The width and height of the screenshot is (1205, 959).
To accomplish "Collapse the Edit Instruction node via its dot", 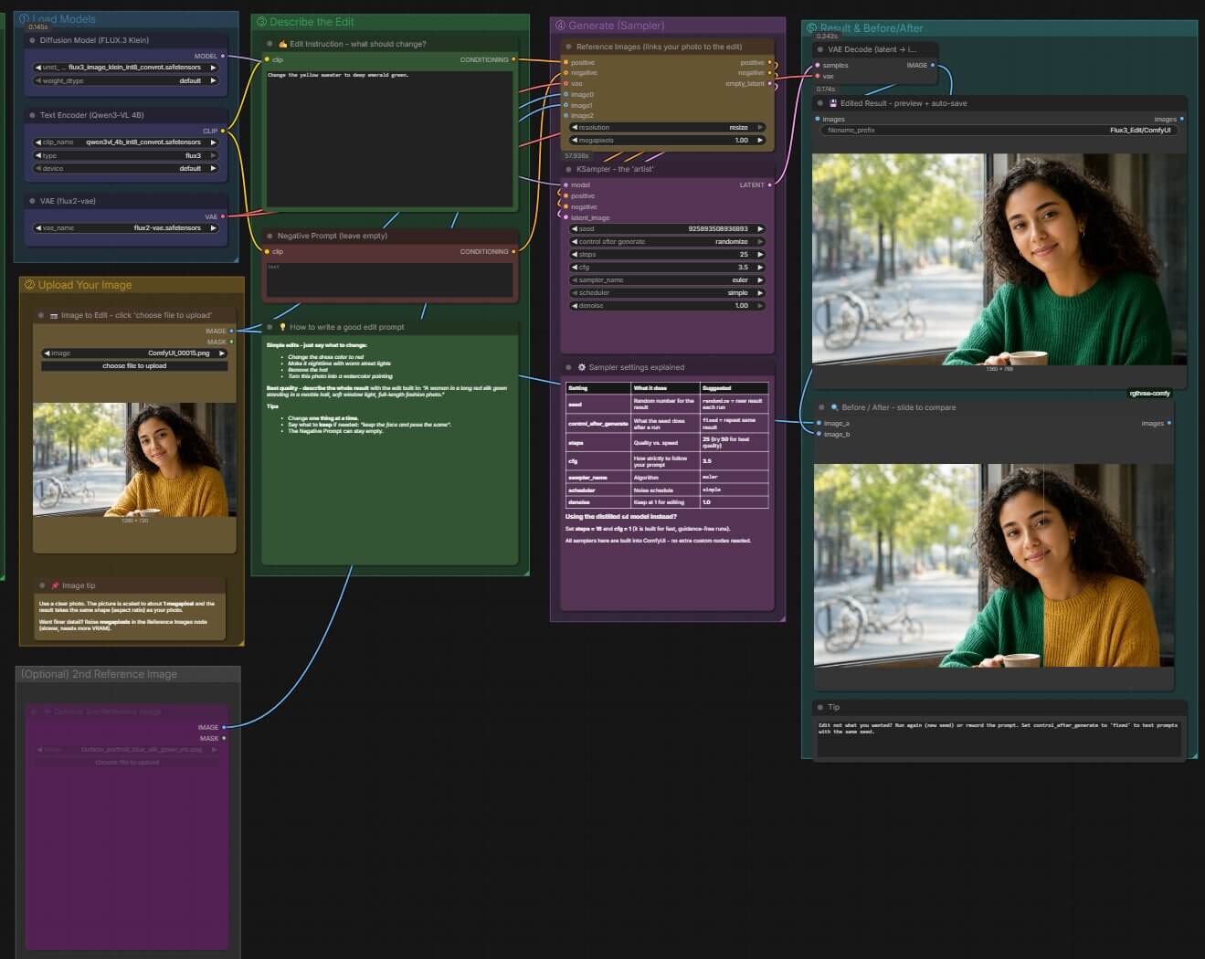I will (270, 44).
